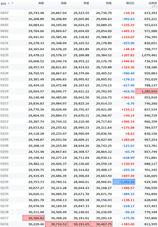Select change value +446.82
Viewport: 158px width, 227px height.
pos(128,61)
